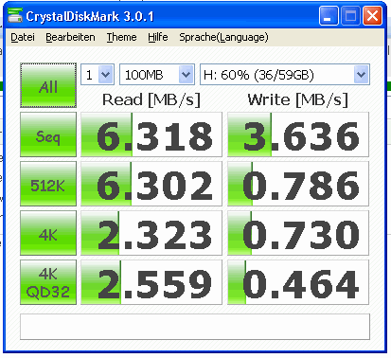The height and width of the screenshot is (358, 391).
Task: Start the 4K QD32 benchmark test
Action: click(x=48, y=282)
